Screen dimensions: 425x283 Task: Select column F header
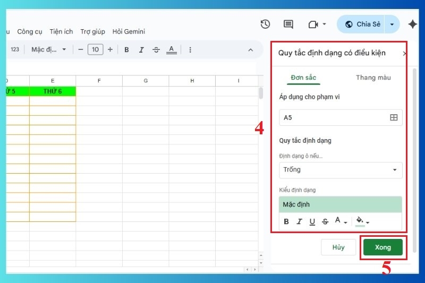point(99,81)
